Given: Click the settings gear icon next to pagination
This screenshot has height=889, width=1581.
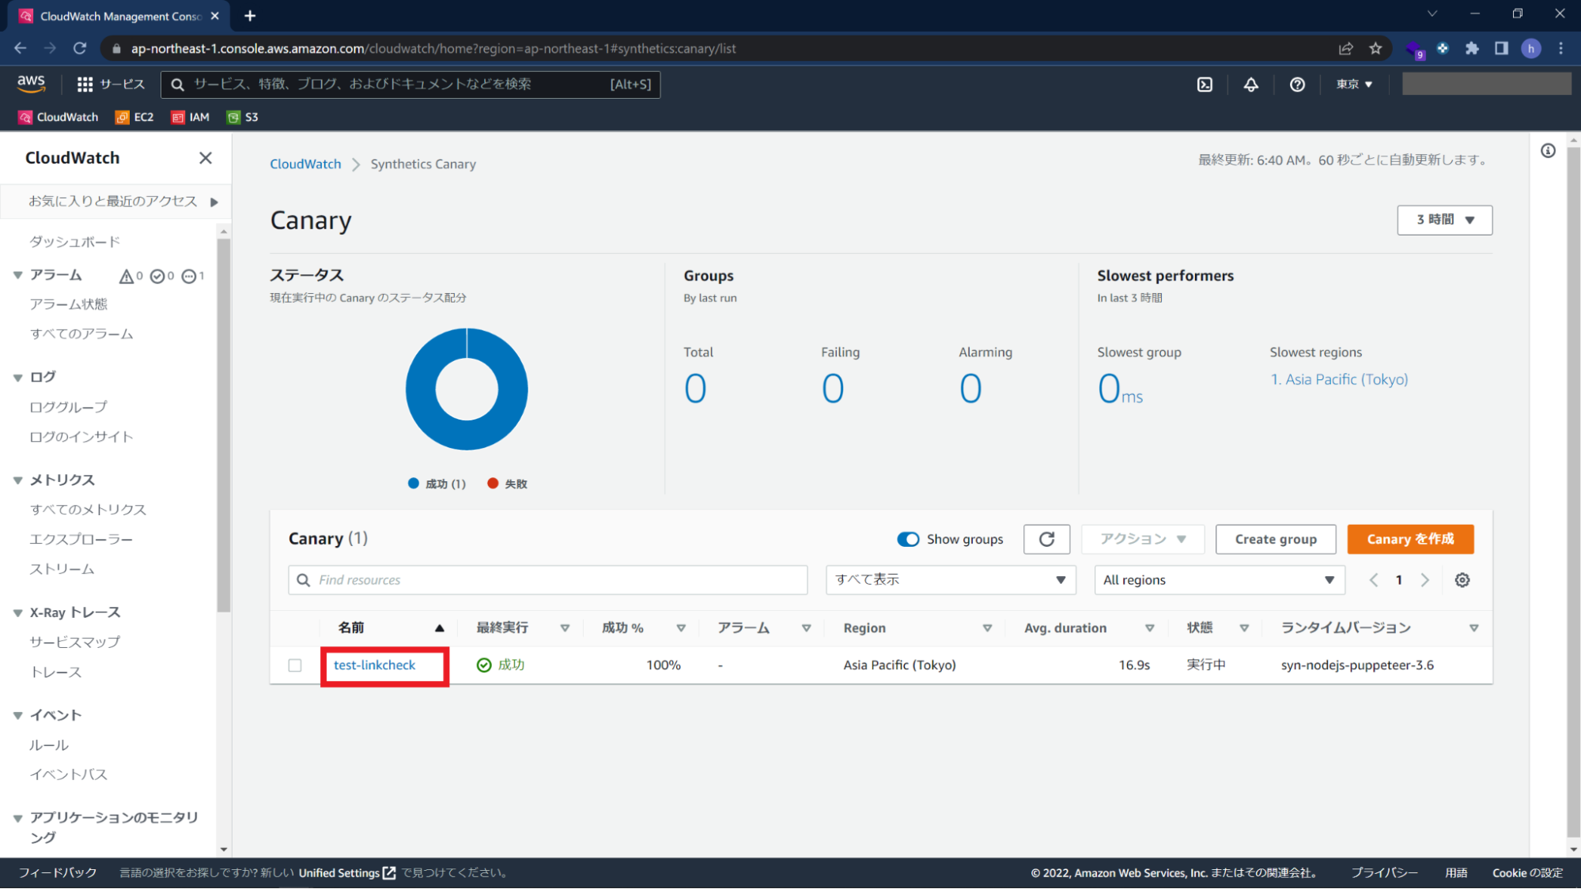Looking at the screenshot, I should (x=1462, y=580).
